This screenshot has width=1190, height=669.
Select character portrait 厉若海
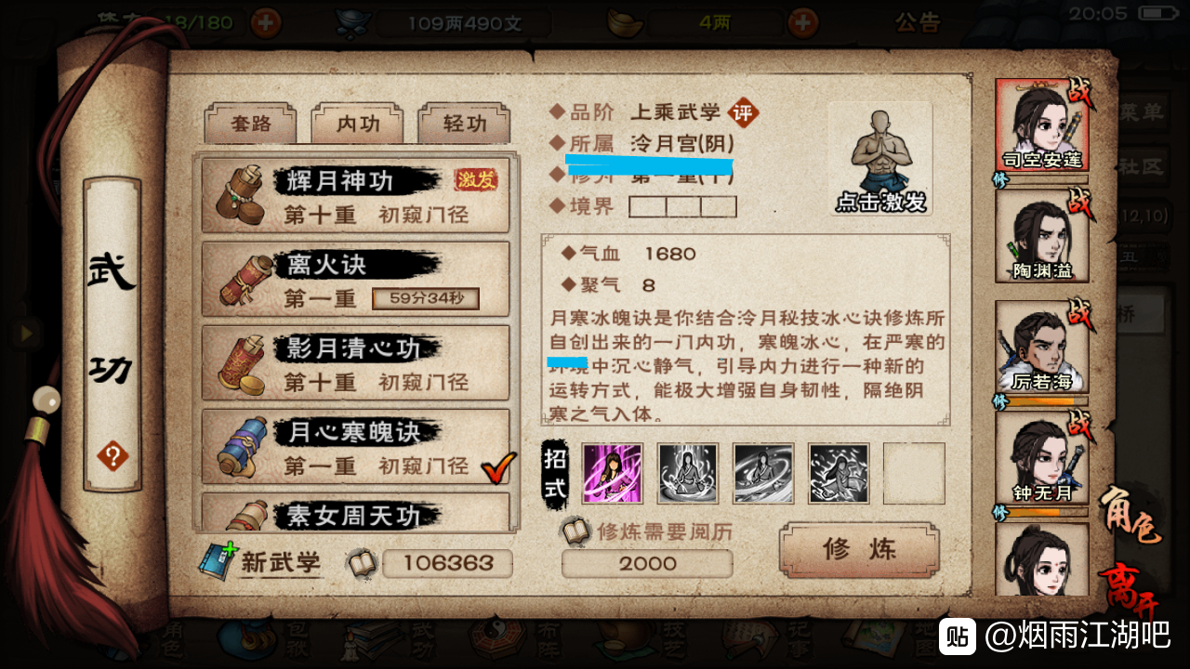click(x=1041, y=348)
